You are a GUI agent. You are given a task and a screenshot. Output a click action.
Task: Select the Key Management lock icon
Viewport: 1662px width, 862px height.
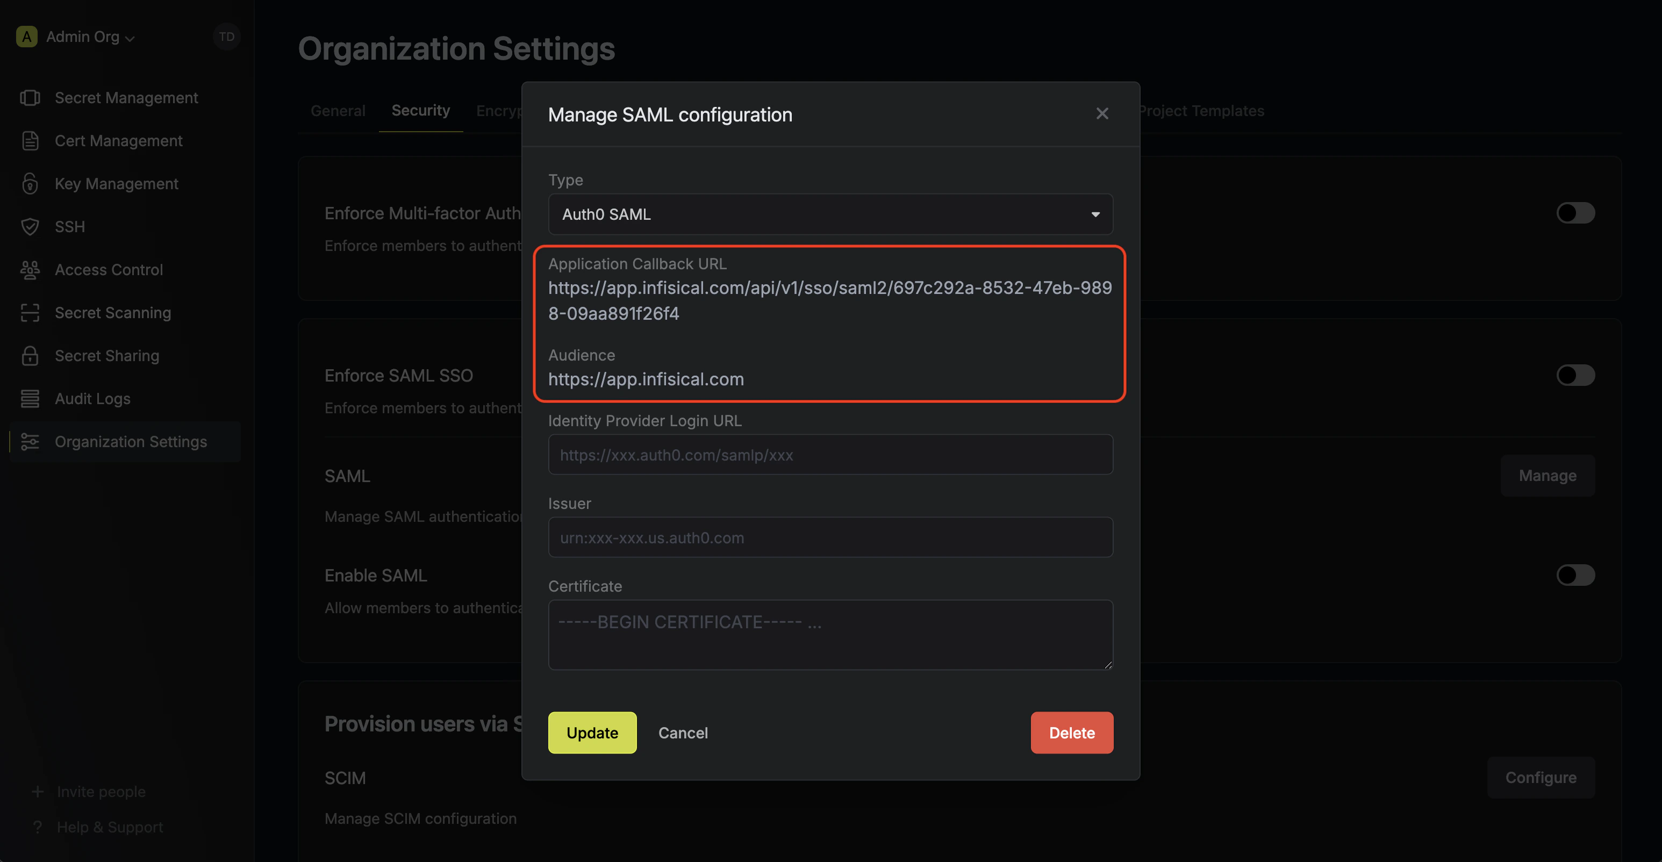click(x=30, y=184)
